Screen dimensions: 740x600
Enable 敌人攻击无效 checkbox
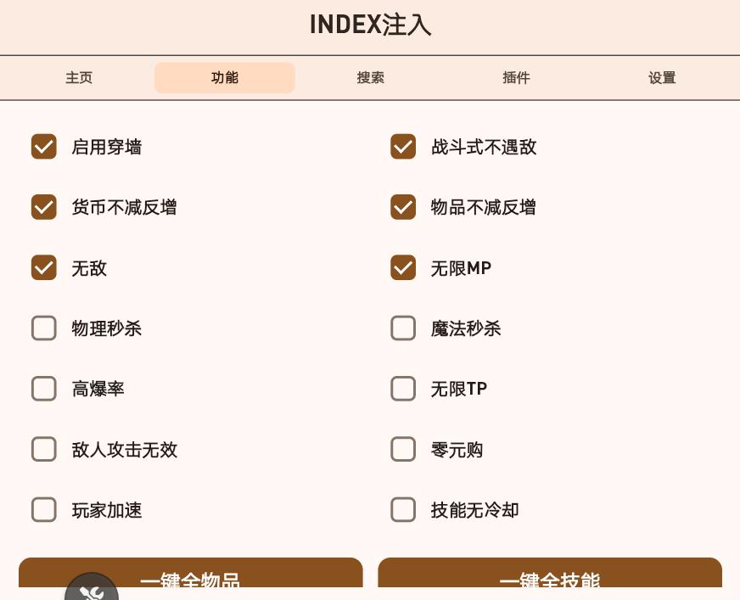[44, 450]
